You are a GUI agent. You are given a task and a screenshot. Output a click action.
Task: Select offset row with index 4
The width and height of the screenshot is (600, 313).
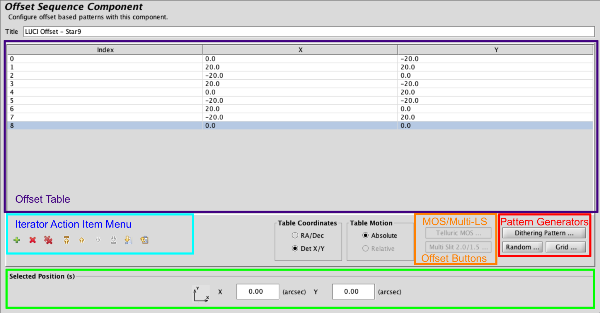(300, 92)
